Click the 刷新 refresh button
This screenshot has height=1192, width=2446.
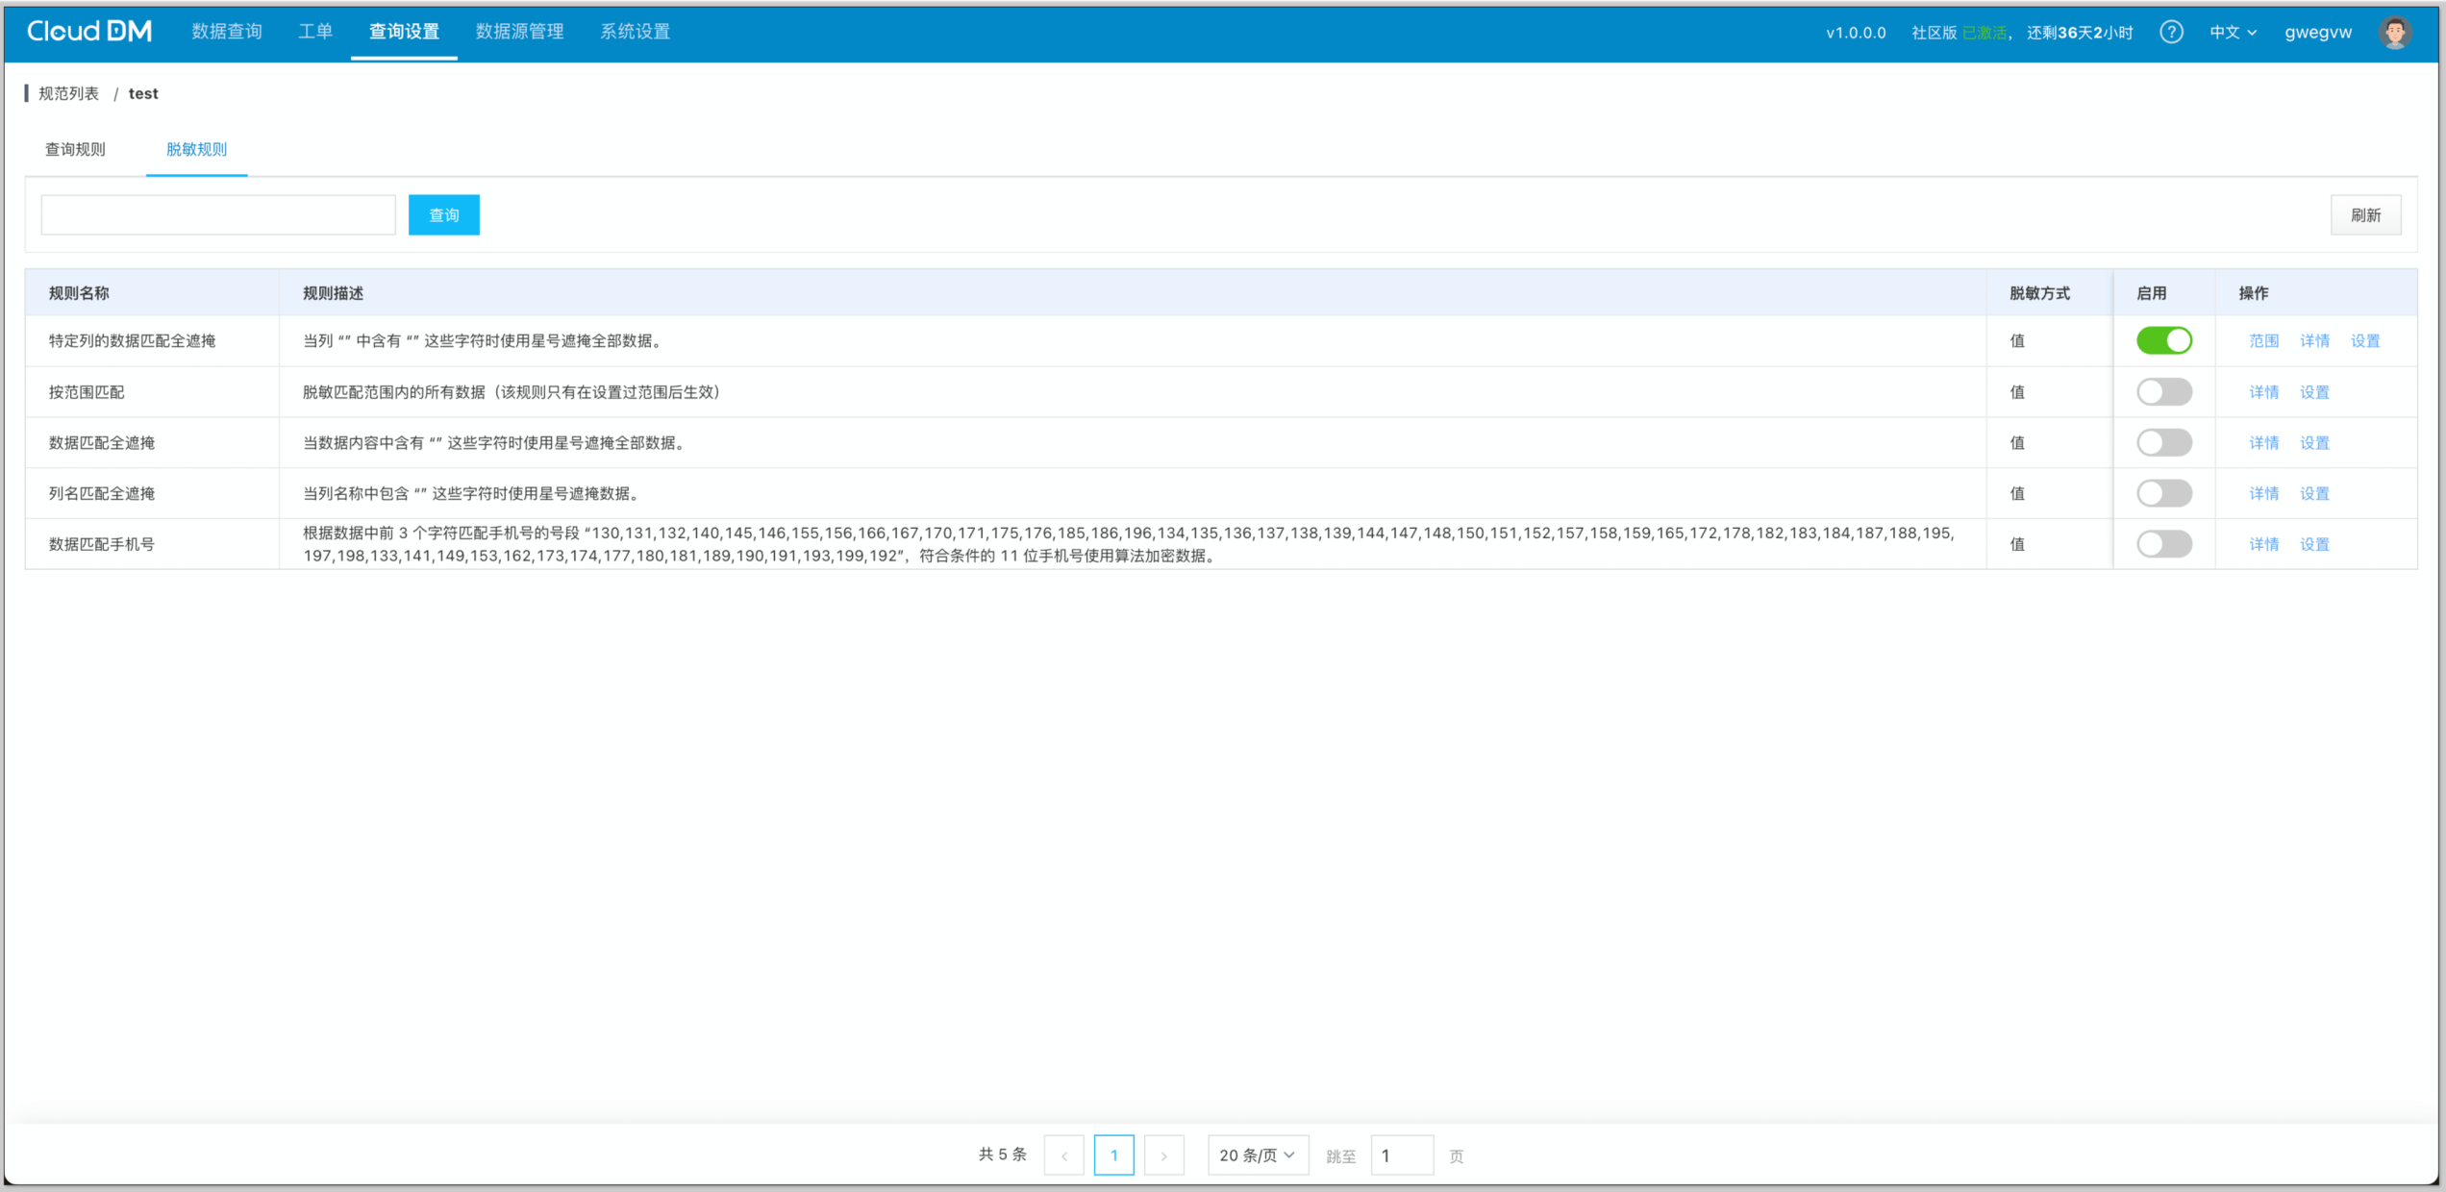[2365, 215]
